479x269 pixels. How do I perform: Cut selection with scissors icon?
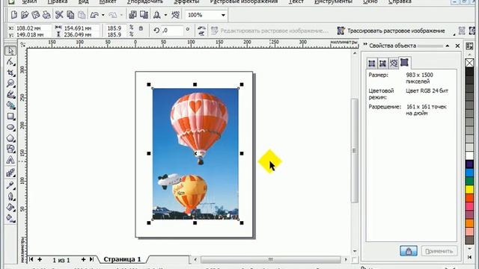[59, 15]
